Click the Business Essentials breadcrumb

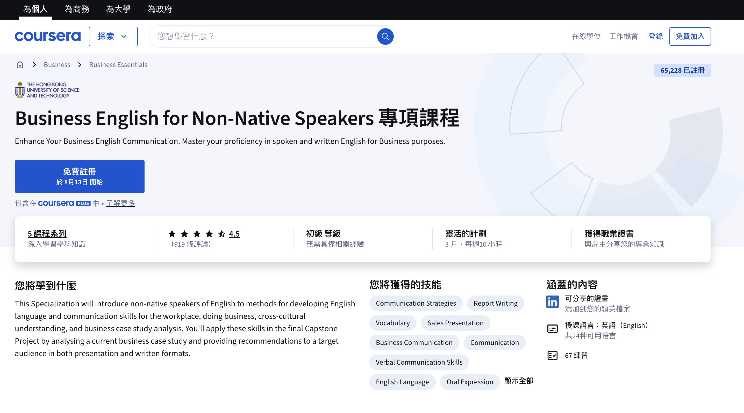pos(118,65)
